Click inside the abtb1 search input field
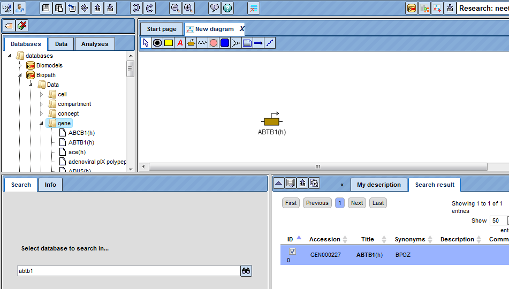Image resolution: width=509 pixels, height=289 pixels. (128, 271)
